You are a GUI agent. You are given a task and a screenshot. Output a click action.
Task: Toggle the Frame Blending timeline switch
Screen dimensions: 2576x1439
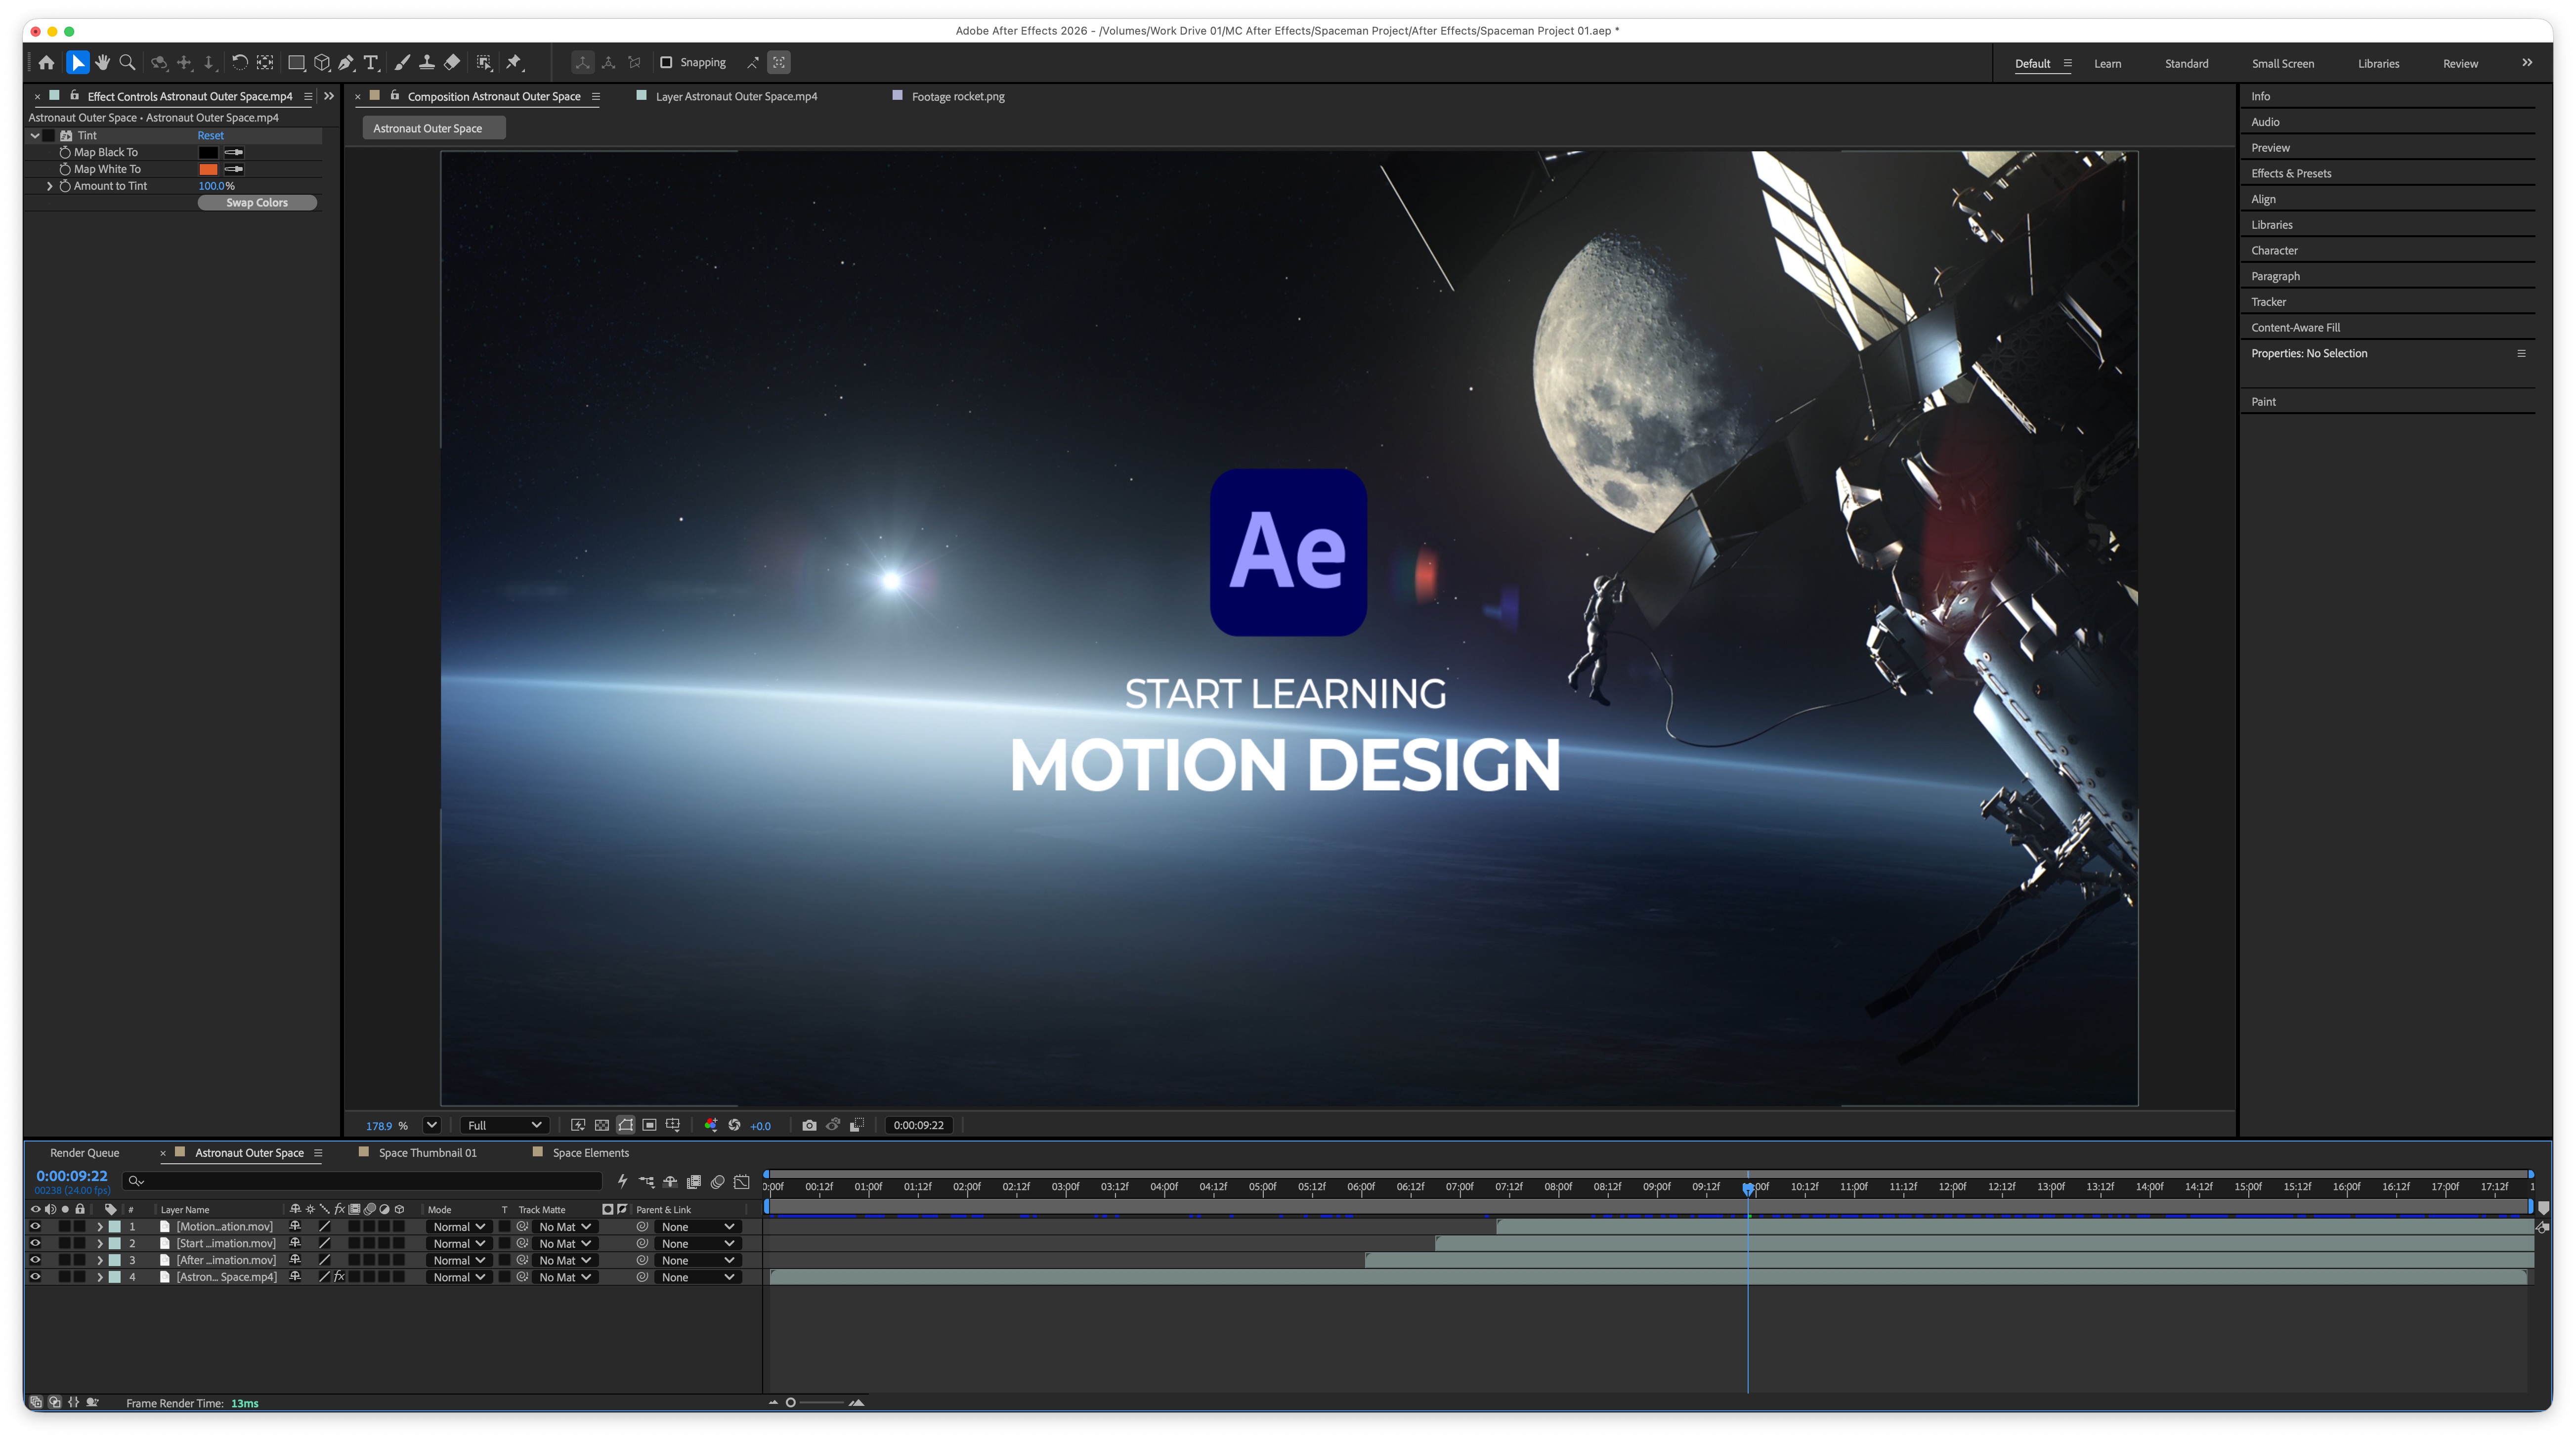pos(694,1182)
